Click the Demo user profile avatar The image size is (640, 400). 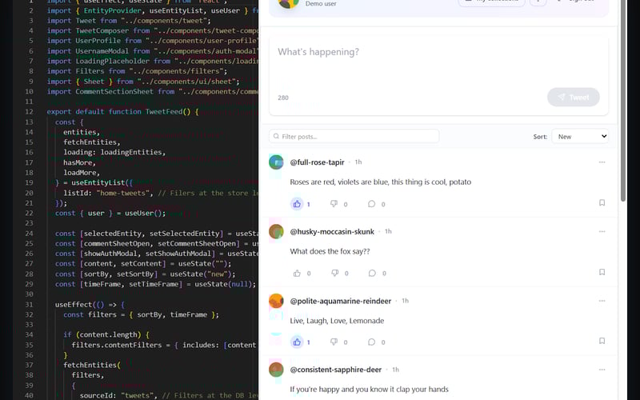click(288, 2)
